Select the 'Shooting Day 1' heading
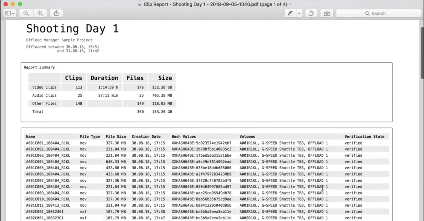 (72, 29)
